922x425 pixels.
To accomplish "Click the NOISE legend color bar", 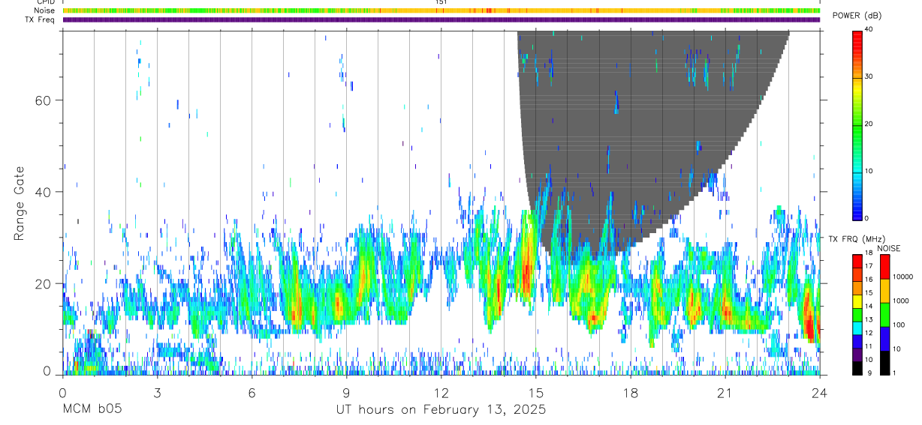I will pos(885,314).
